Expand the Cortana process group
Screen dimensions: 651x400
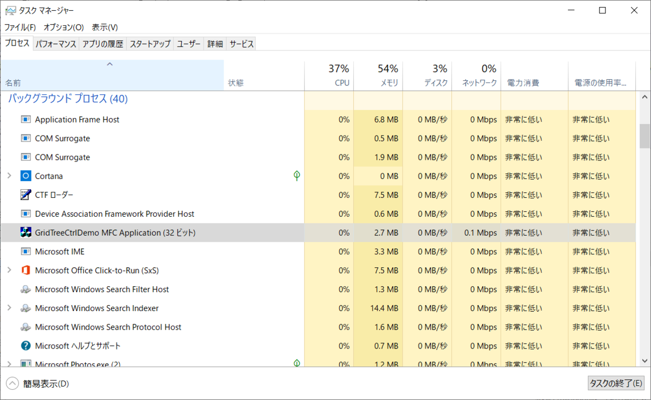9,176
